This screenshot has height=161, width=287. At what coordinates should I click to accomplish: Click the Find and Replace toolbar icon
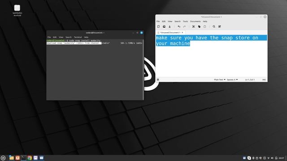219,27
